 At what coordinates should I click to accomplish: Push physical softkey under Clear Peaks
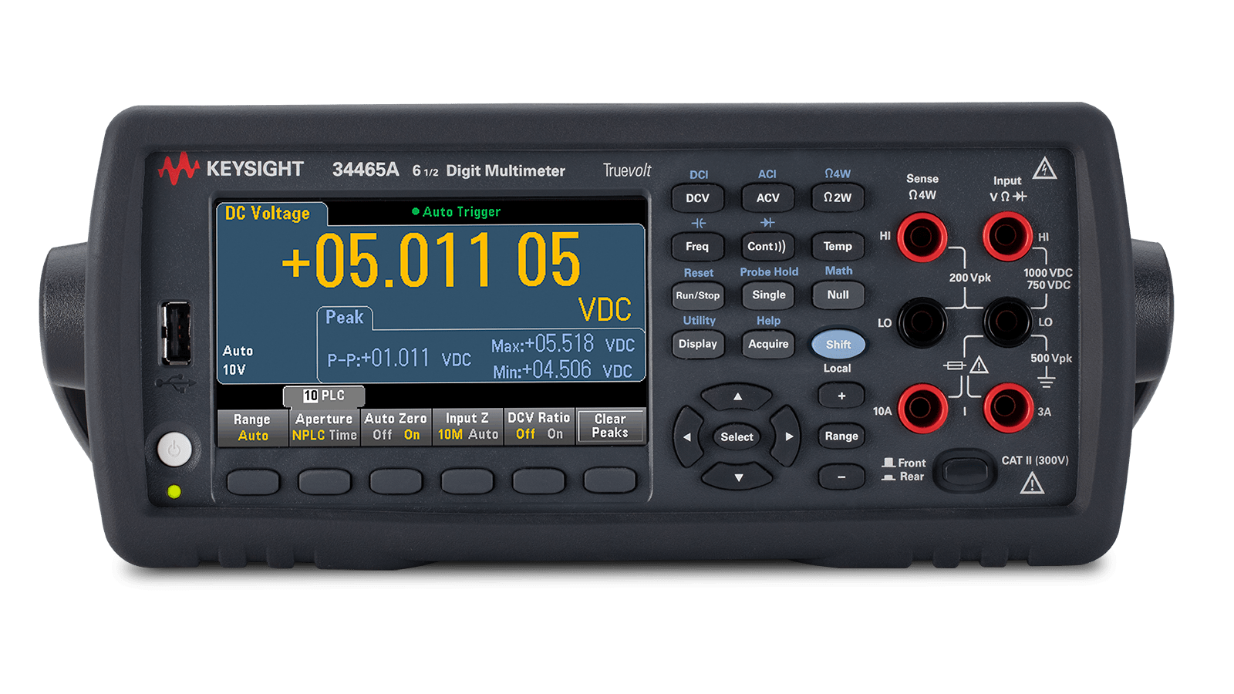(x=610, y=480)
